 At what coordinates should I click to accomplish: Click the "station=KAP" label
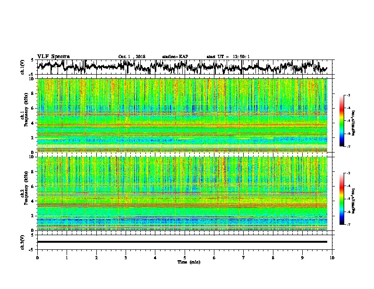point(175,57)
